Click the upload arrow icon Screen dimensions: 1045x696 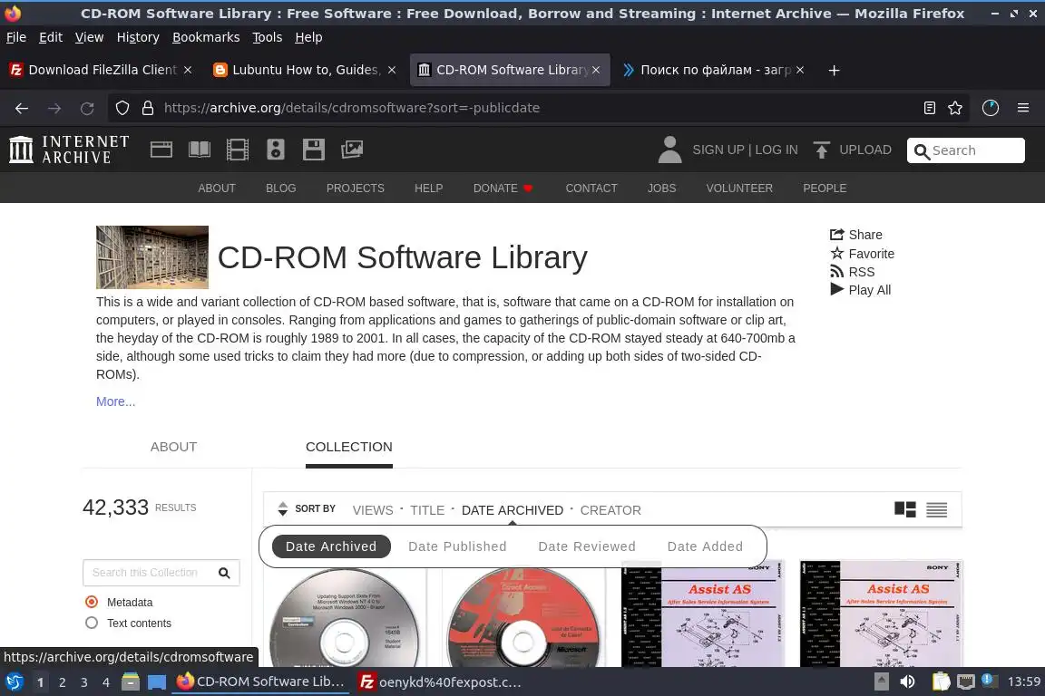[x=822, y=150]
